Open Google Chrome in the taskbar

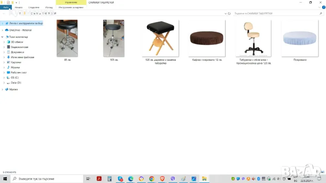click(152, 179)
